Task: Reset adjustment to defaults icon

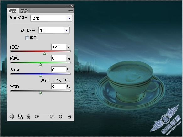Action: (x=61, y=117)
